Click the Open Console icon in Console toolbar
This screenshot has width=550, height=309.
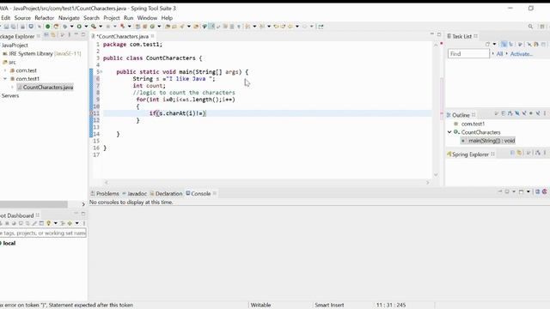[x=522, y=191]
